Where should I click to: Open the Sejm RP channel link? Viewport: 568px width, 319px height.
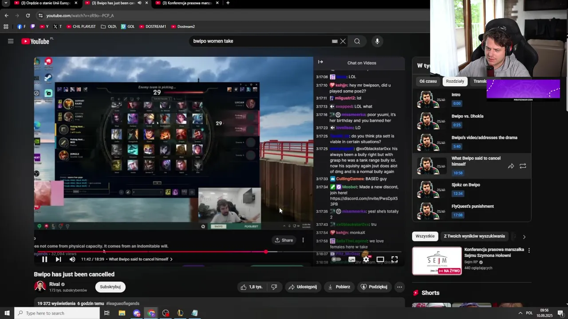pyautogui.click(x=471, y=262)
